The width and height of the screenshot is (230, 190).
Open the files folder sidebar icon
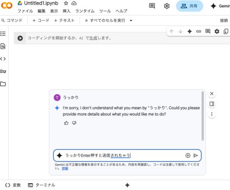click(3, 84)
